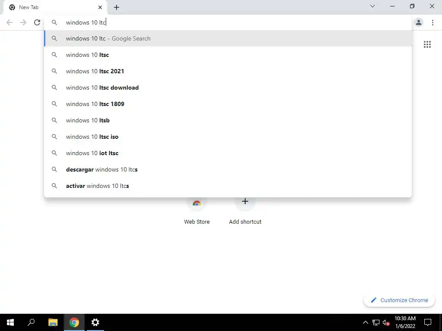442x331 pixels.
Task: Go back with the browser back arrow
Action: [9, 22]
